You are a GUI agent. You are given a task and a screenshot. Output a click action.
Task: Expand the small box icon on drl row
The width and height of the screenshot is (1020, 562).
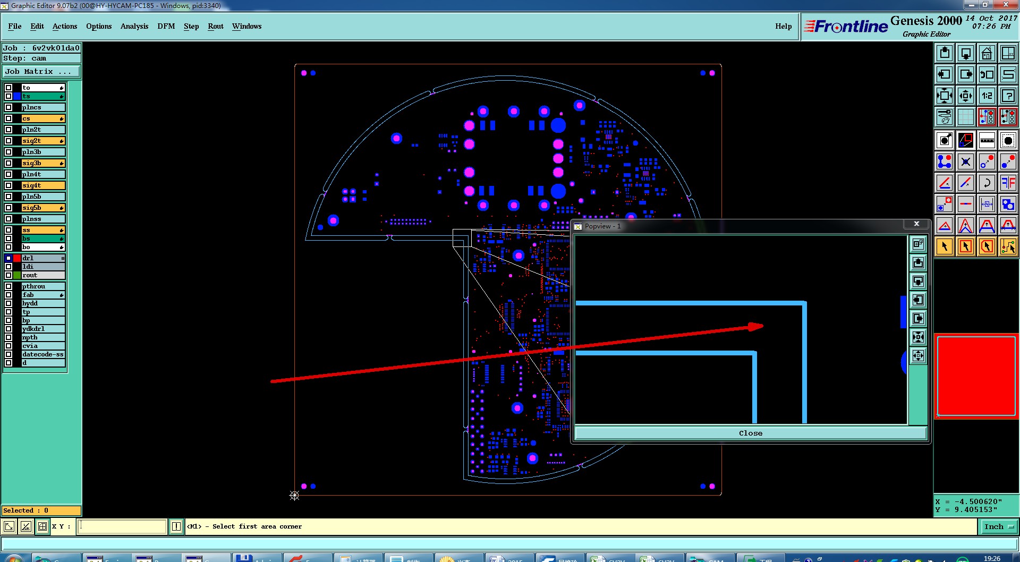[63, 258]
